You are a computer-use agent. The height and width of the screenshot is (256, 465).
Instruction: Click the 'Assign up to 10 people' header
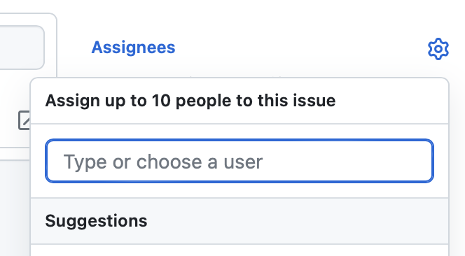pyautogui.click(x=190, y=101)
